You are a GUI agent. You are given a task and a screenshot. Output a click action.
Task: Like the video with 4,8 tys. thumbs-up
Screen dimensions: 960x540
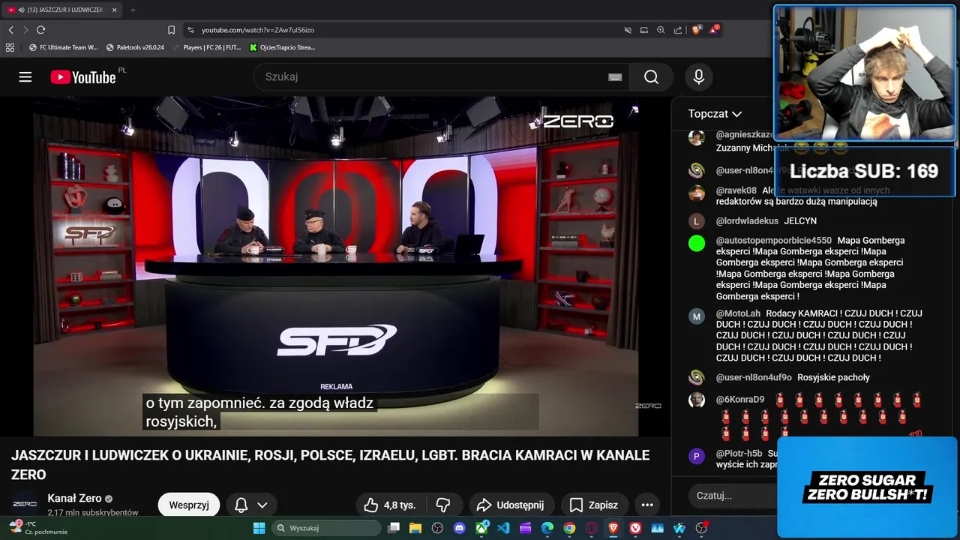pyautogui.click(x=389, y=505)
